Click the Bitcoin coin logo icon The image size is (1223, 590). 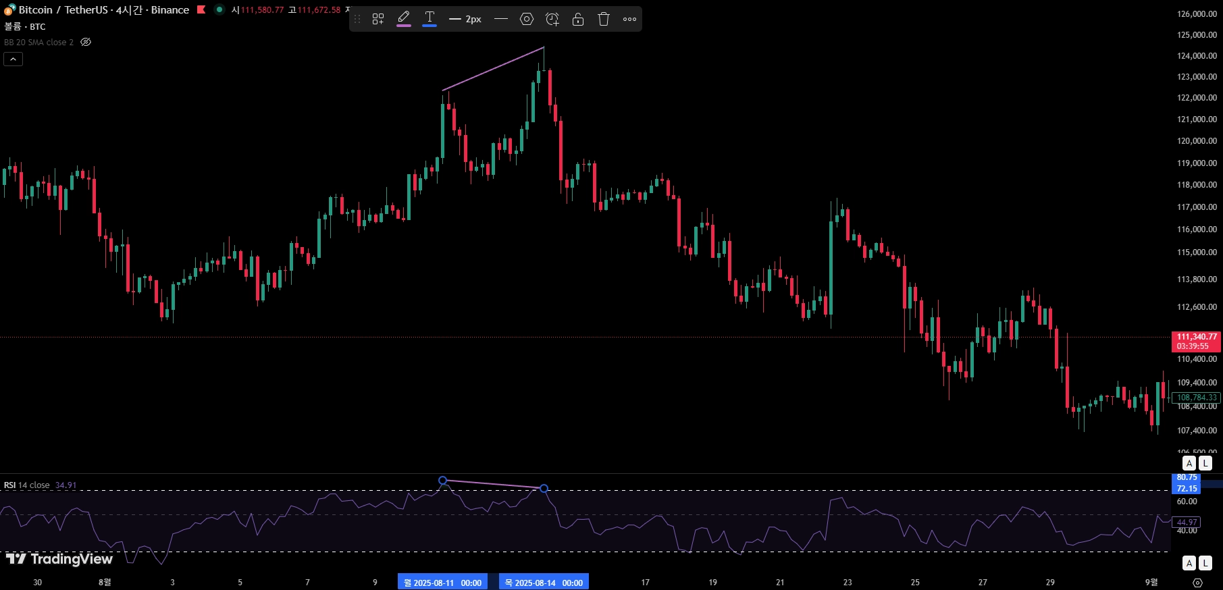click(x=9, y=9)
